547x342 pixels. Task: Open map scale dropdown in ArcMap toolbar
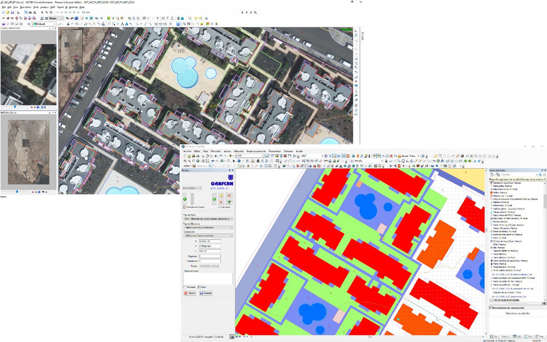click(x=250, y=156)
